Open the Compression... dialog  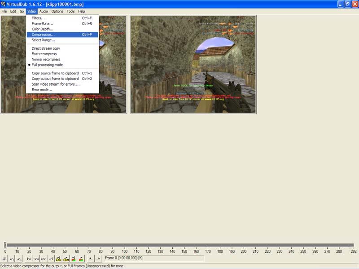point(62,35)
